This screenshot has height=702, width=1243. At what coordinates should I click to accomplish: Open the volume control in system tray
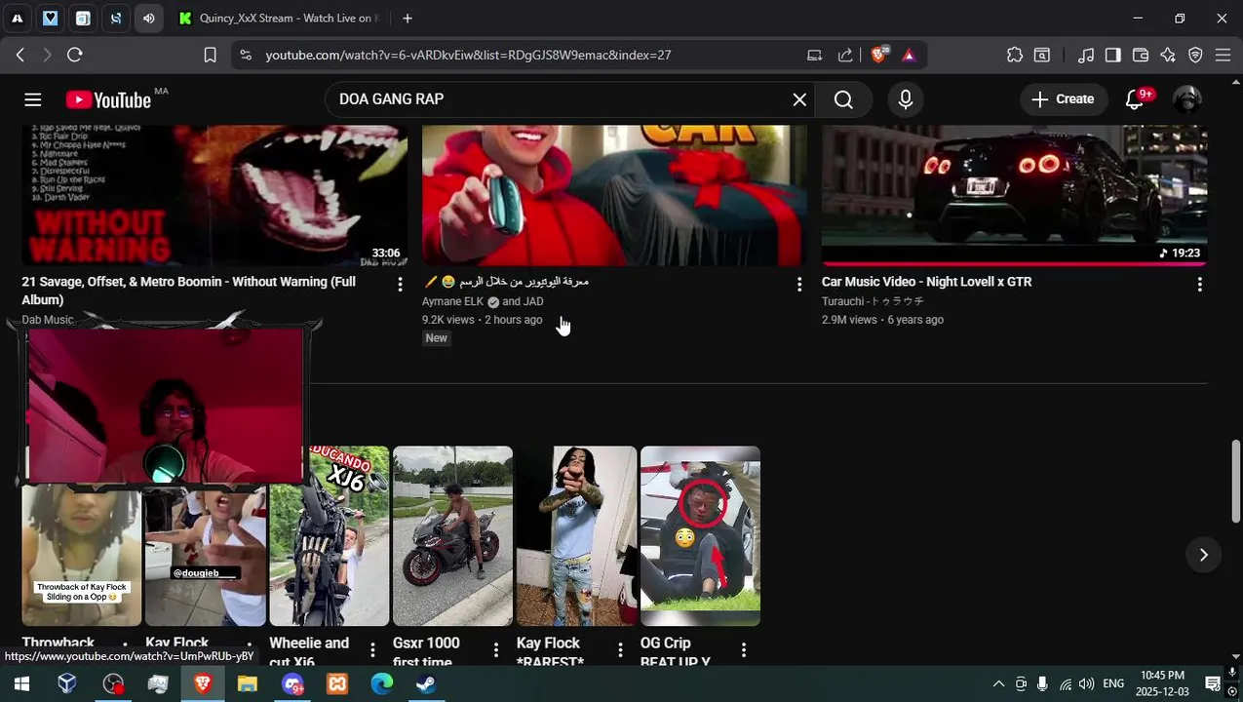(x=1086, y=684)
